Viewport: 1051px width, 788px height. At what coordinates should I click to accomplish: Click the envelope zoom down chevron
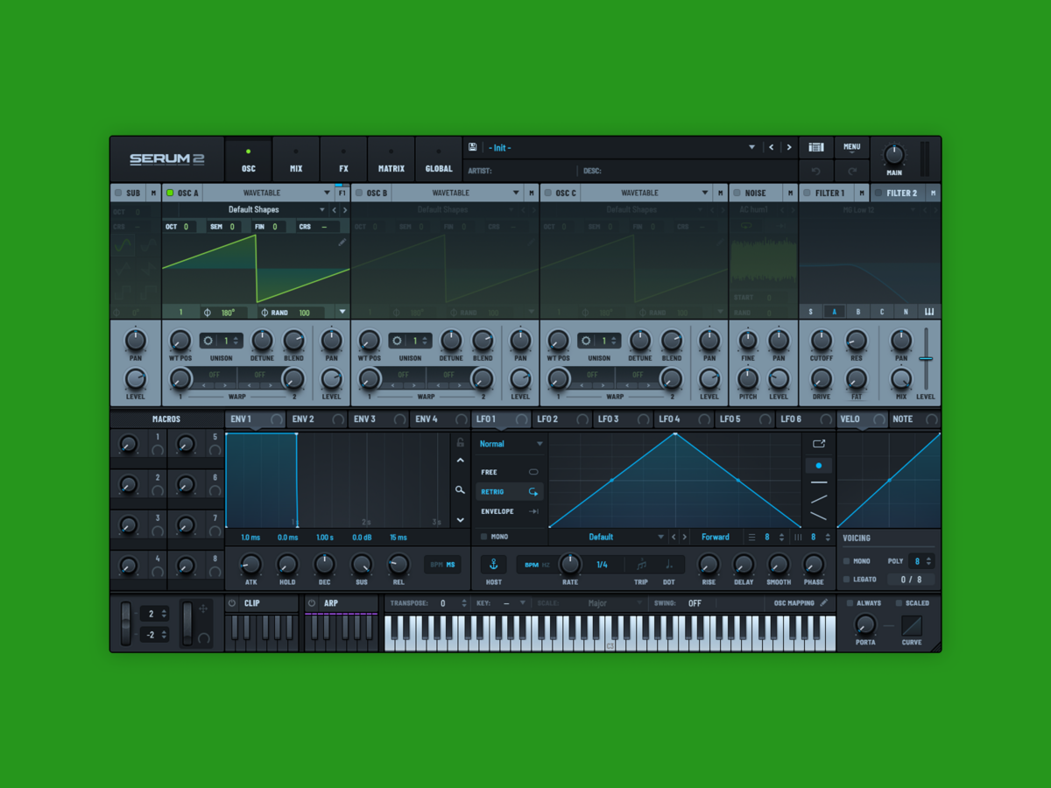pyautogui.click(x=460, y=520)
